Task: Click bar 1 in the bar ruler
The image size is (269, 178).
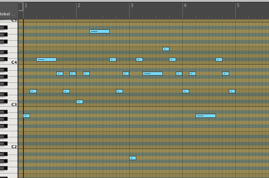Action: point(26,5)
